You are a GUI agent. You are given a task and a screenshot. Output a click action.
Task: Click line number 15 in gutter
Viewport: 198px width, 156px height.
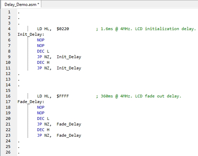8,90
